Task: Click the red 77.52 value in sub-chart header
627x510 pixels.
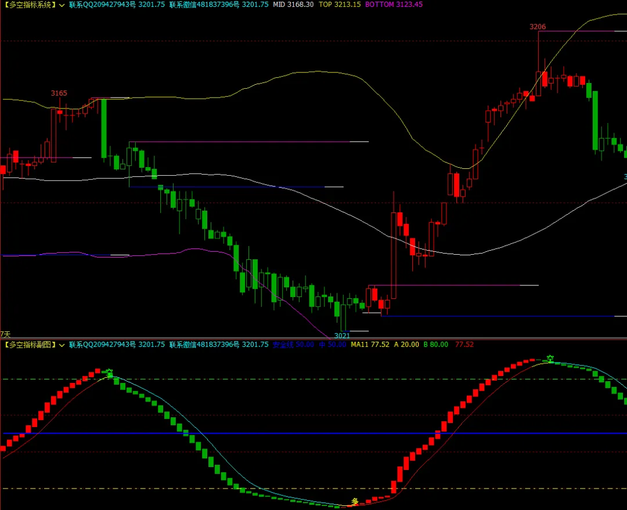Action: 464,345
